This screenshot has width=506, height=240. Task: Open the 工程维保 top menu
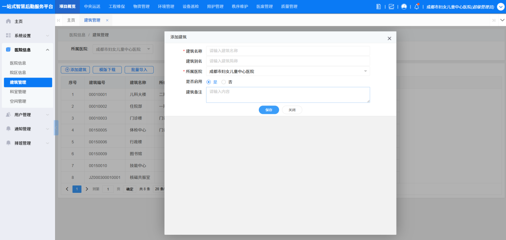(117, 7)
